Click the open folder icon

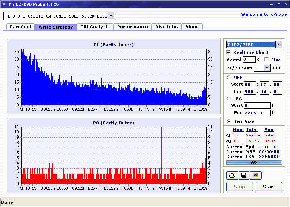click(256, 176)
